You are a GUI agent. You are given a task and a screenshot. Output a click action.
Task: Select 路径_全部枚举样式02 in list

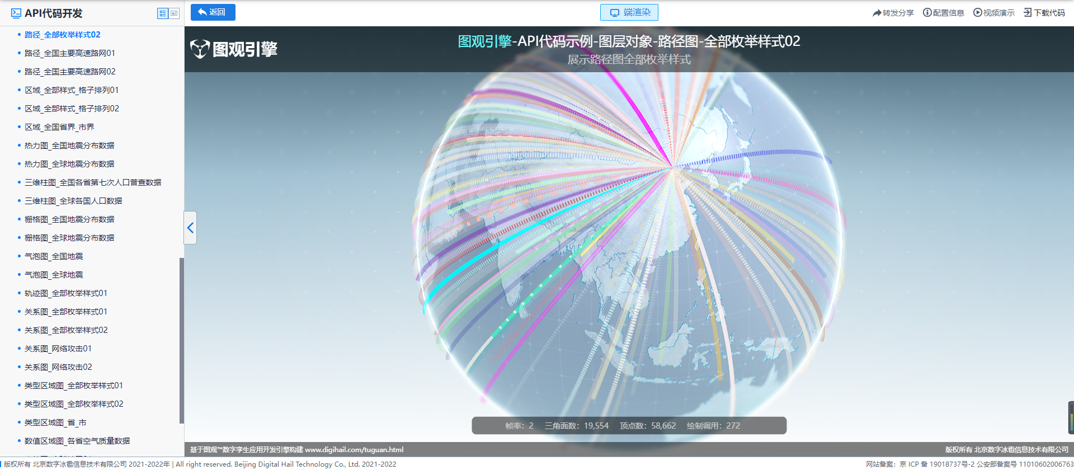point(63,35)
